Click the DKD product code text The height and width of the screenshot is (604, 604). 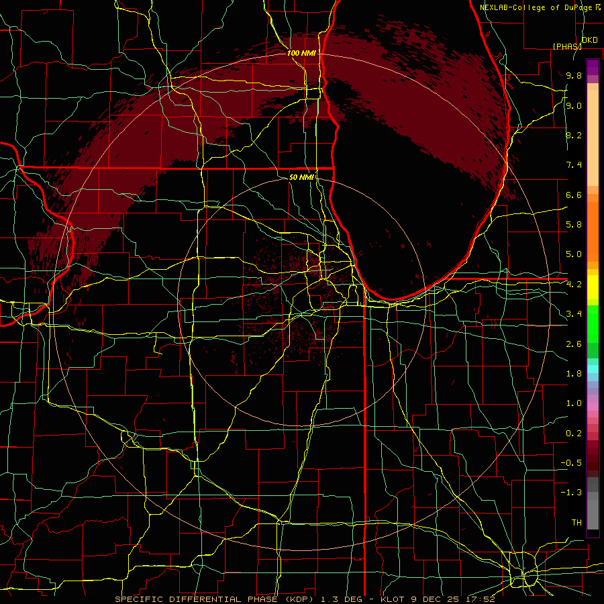pos(589,40)
